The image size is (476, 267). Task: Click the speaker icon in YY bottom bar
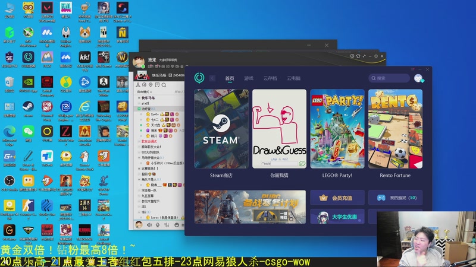[x=149, y=225]
